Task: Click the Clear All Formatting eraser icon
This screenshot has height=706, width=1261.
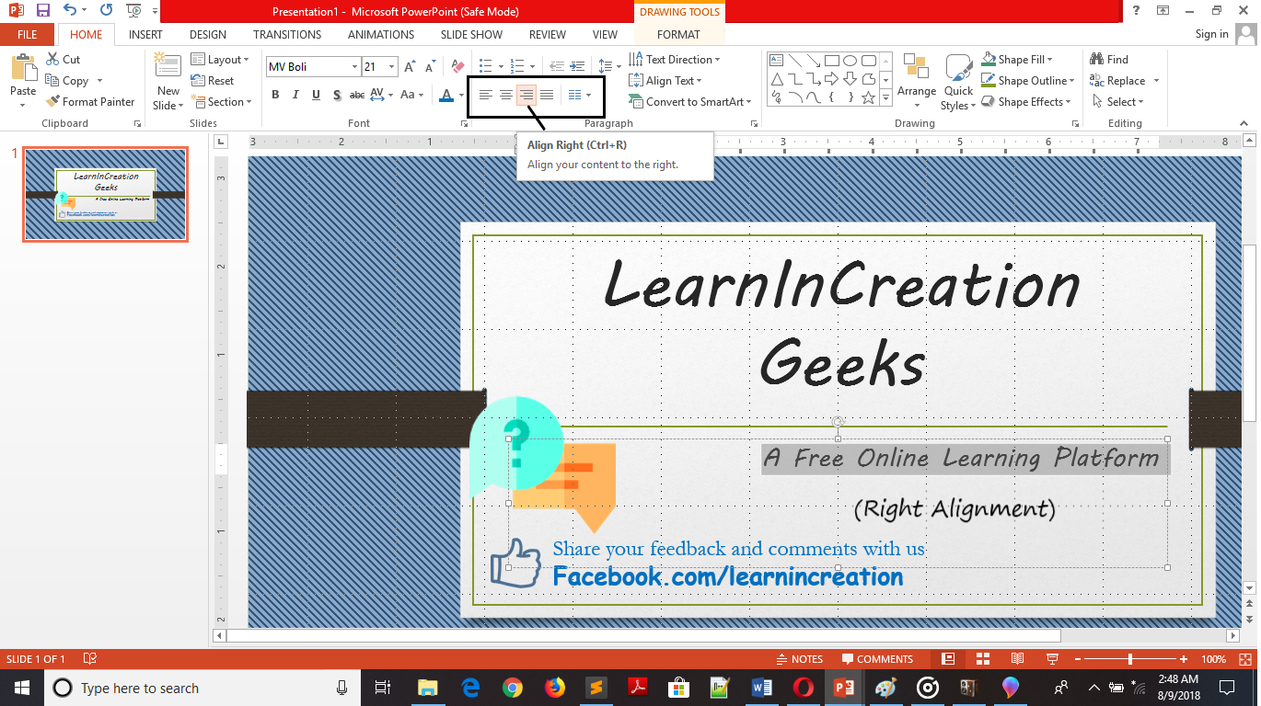Action: (457, 66)
